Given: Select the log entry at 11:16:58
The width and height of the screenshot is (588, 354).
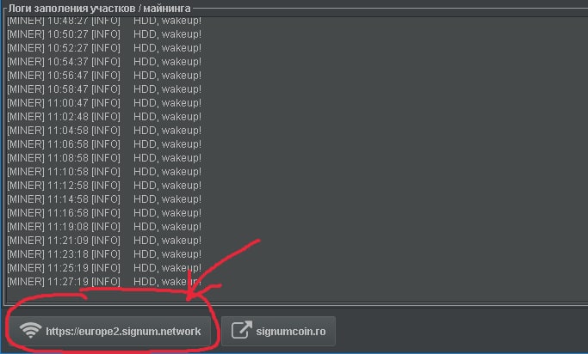Looking at the screenshot, I should point(104,213).
